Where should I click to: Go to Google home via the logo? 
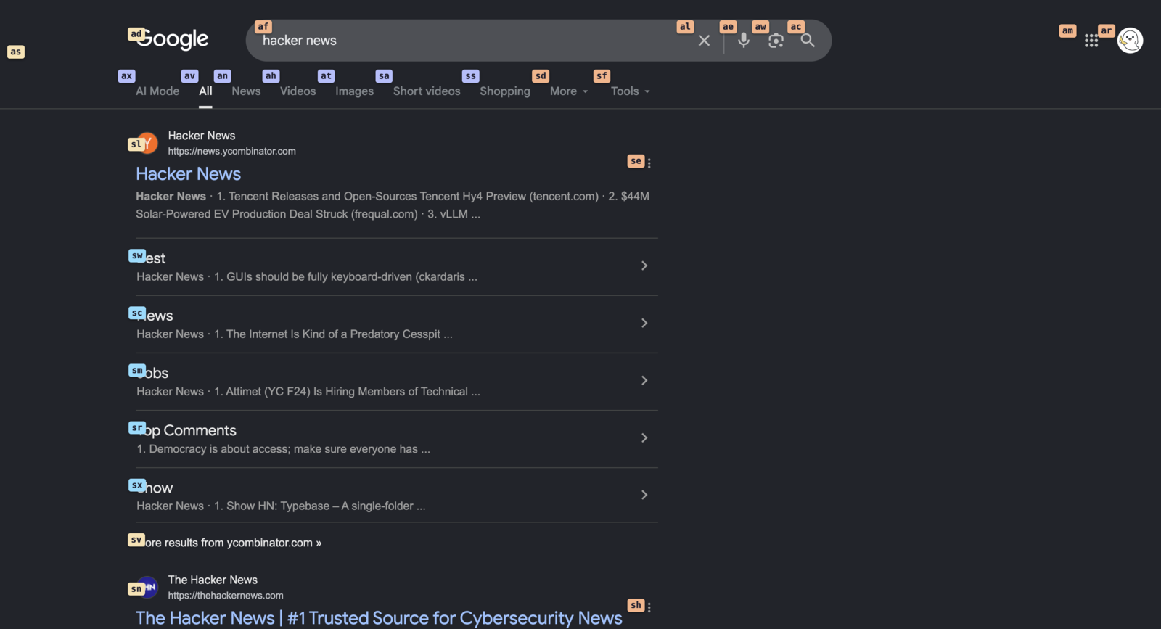(172, 39)
